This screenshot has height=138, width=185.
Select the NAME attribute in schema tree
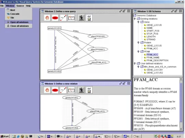click(x=149, y=28)
